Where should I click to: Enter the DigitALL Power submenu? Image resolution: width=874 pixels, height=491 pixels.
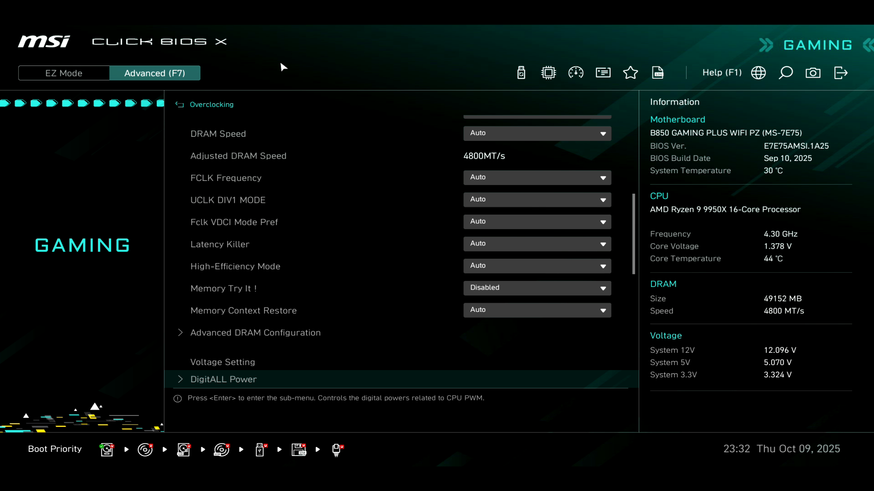coord(223,379)
